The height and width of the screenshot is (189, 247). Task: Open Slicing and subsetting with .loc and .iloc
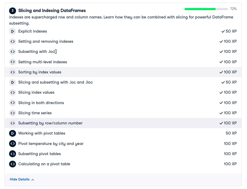[56, 82]
